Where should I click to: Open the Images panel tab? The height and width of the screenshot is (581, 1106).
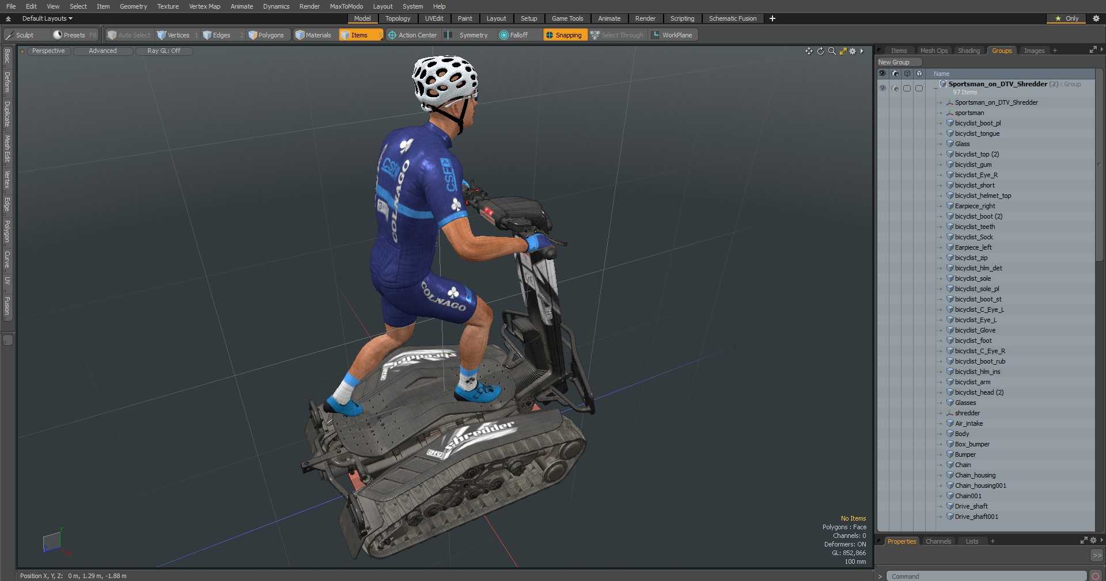click(1034, 51)
